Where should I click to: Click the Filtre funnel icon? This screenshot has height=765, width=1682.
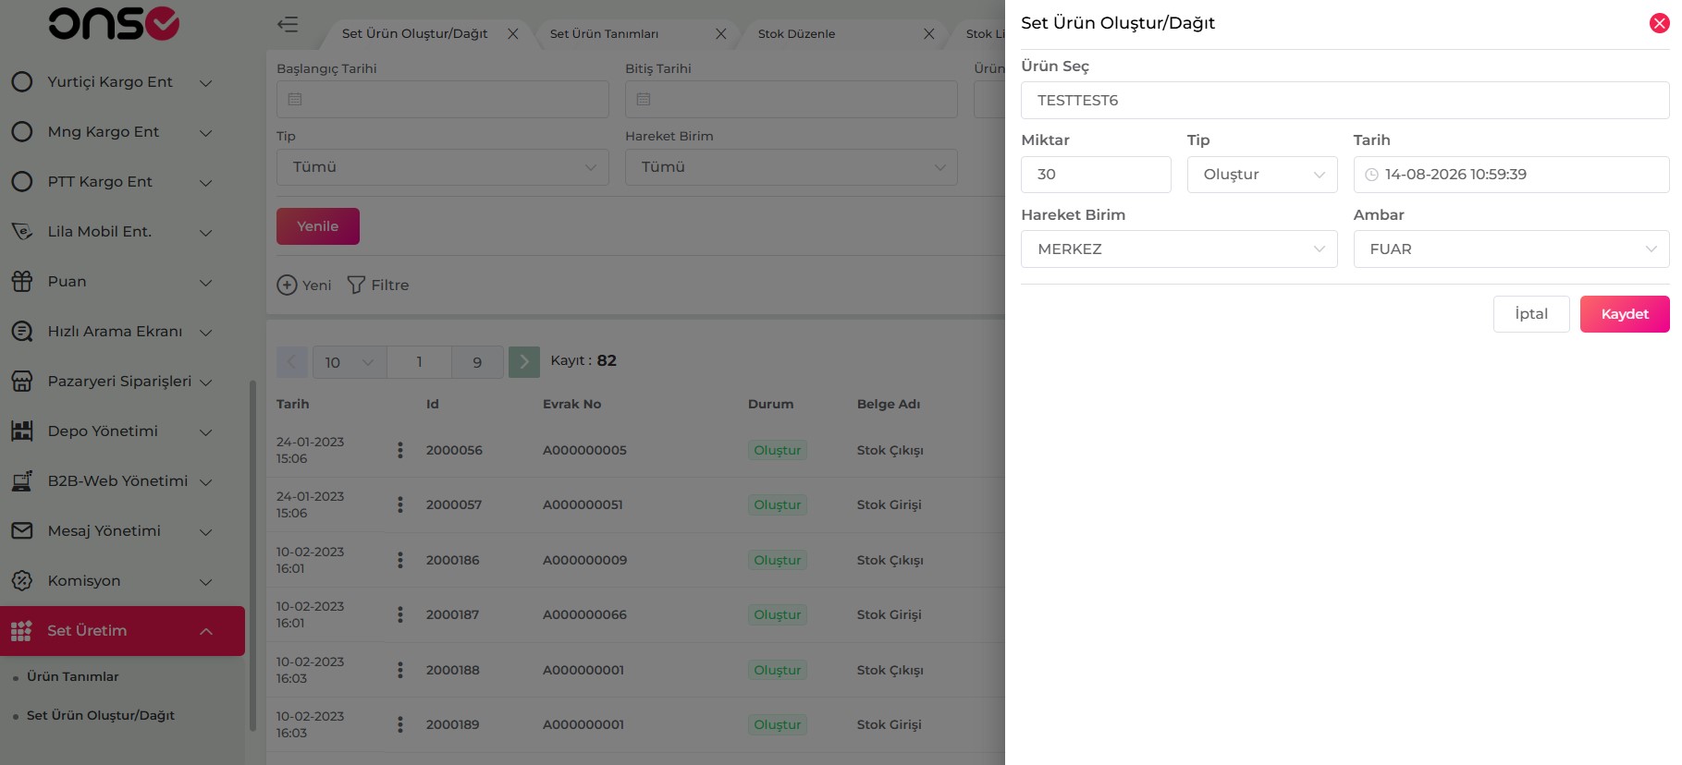tap(356, 285)
